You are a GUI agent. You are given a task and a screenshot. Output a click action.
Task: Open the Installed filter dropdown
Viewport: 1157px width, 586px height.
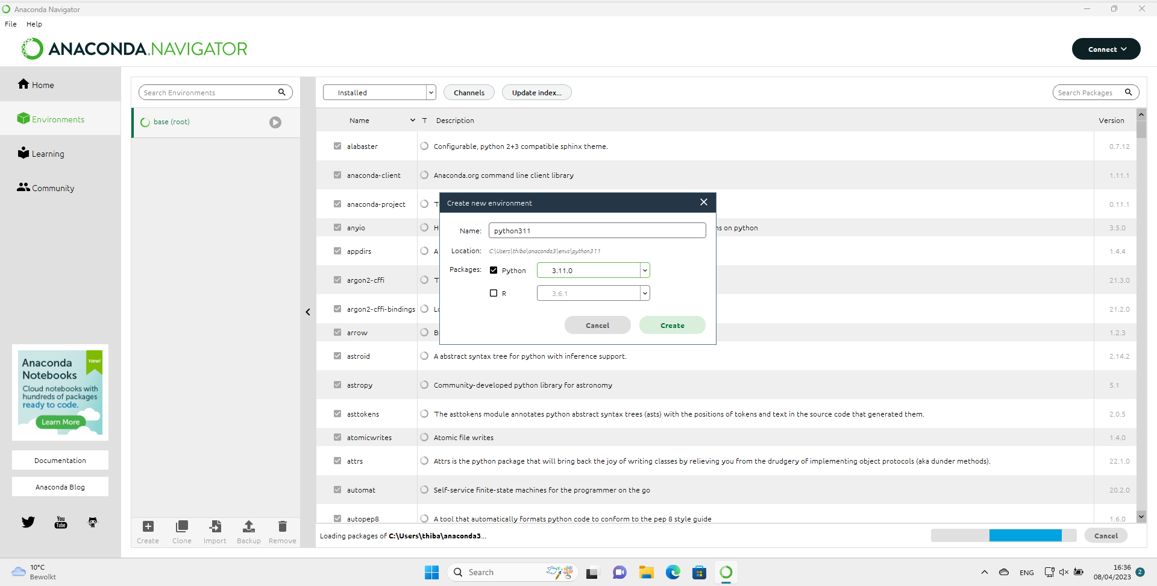[x=380, y=92]
